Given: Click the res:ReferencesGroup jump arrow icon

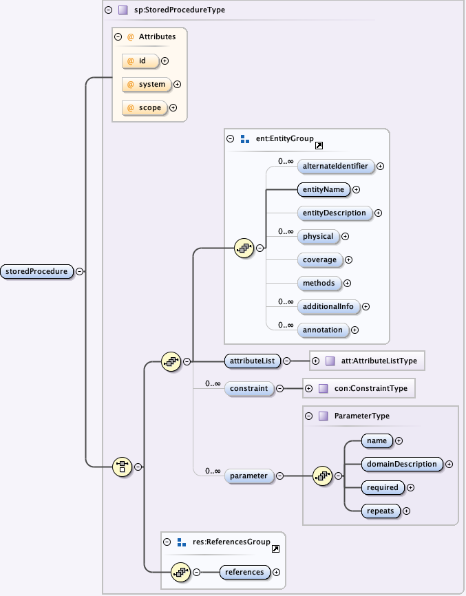Looking at the screenshot, I should 275,549.
